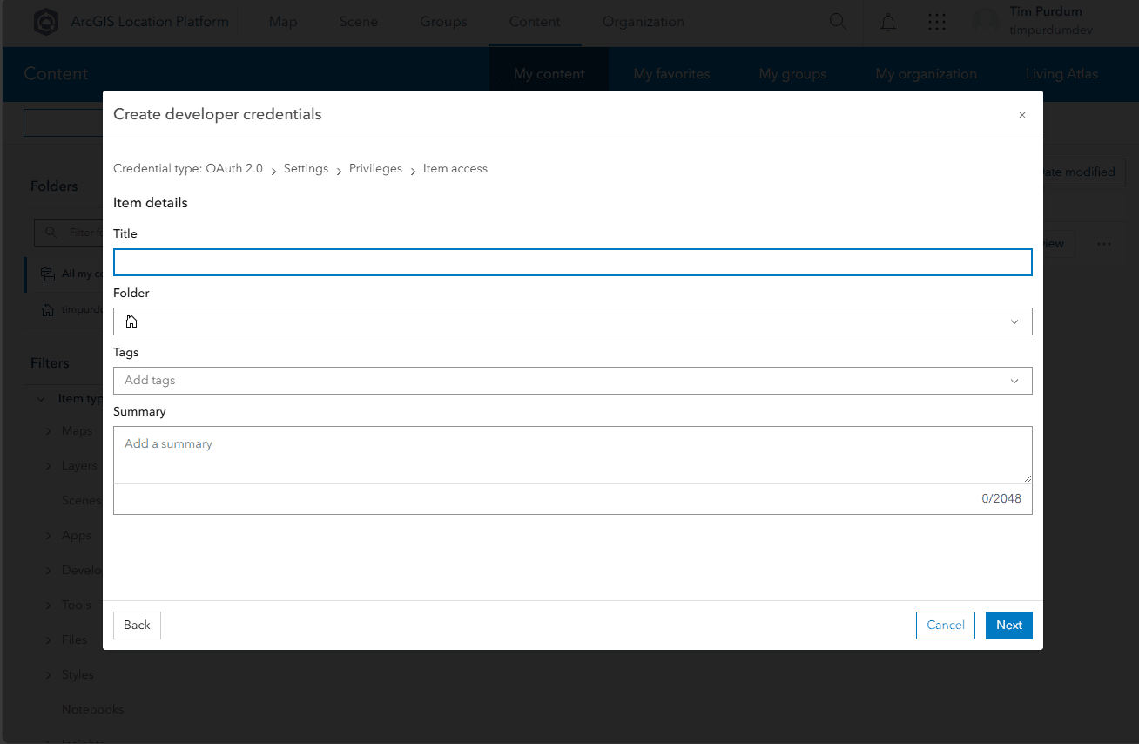1139x744 pixels.
Task: Go to Settings breadcrumb step
Action: (306, 169)
